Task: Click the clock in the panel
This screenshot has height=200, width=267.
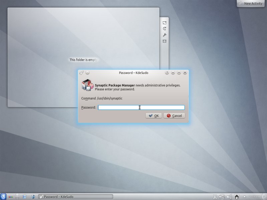Action: 254,197
